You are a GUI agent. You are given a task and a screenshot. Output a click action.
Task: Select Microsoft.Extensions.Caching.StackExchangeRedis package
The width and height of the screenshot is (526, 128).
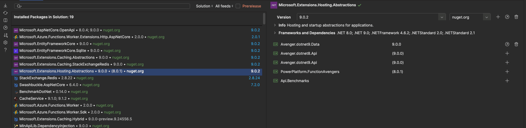tap(137, 64)
